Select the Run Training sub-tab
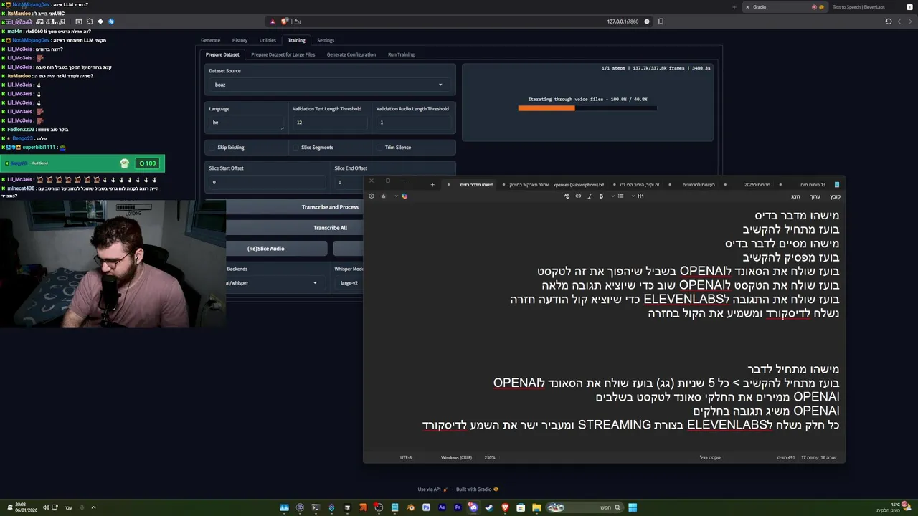The image size is (918, 516). click(401, 54)
